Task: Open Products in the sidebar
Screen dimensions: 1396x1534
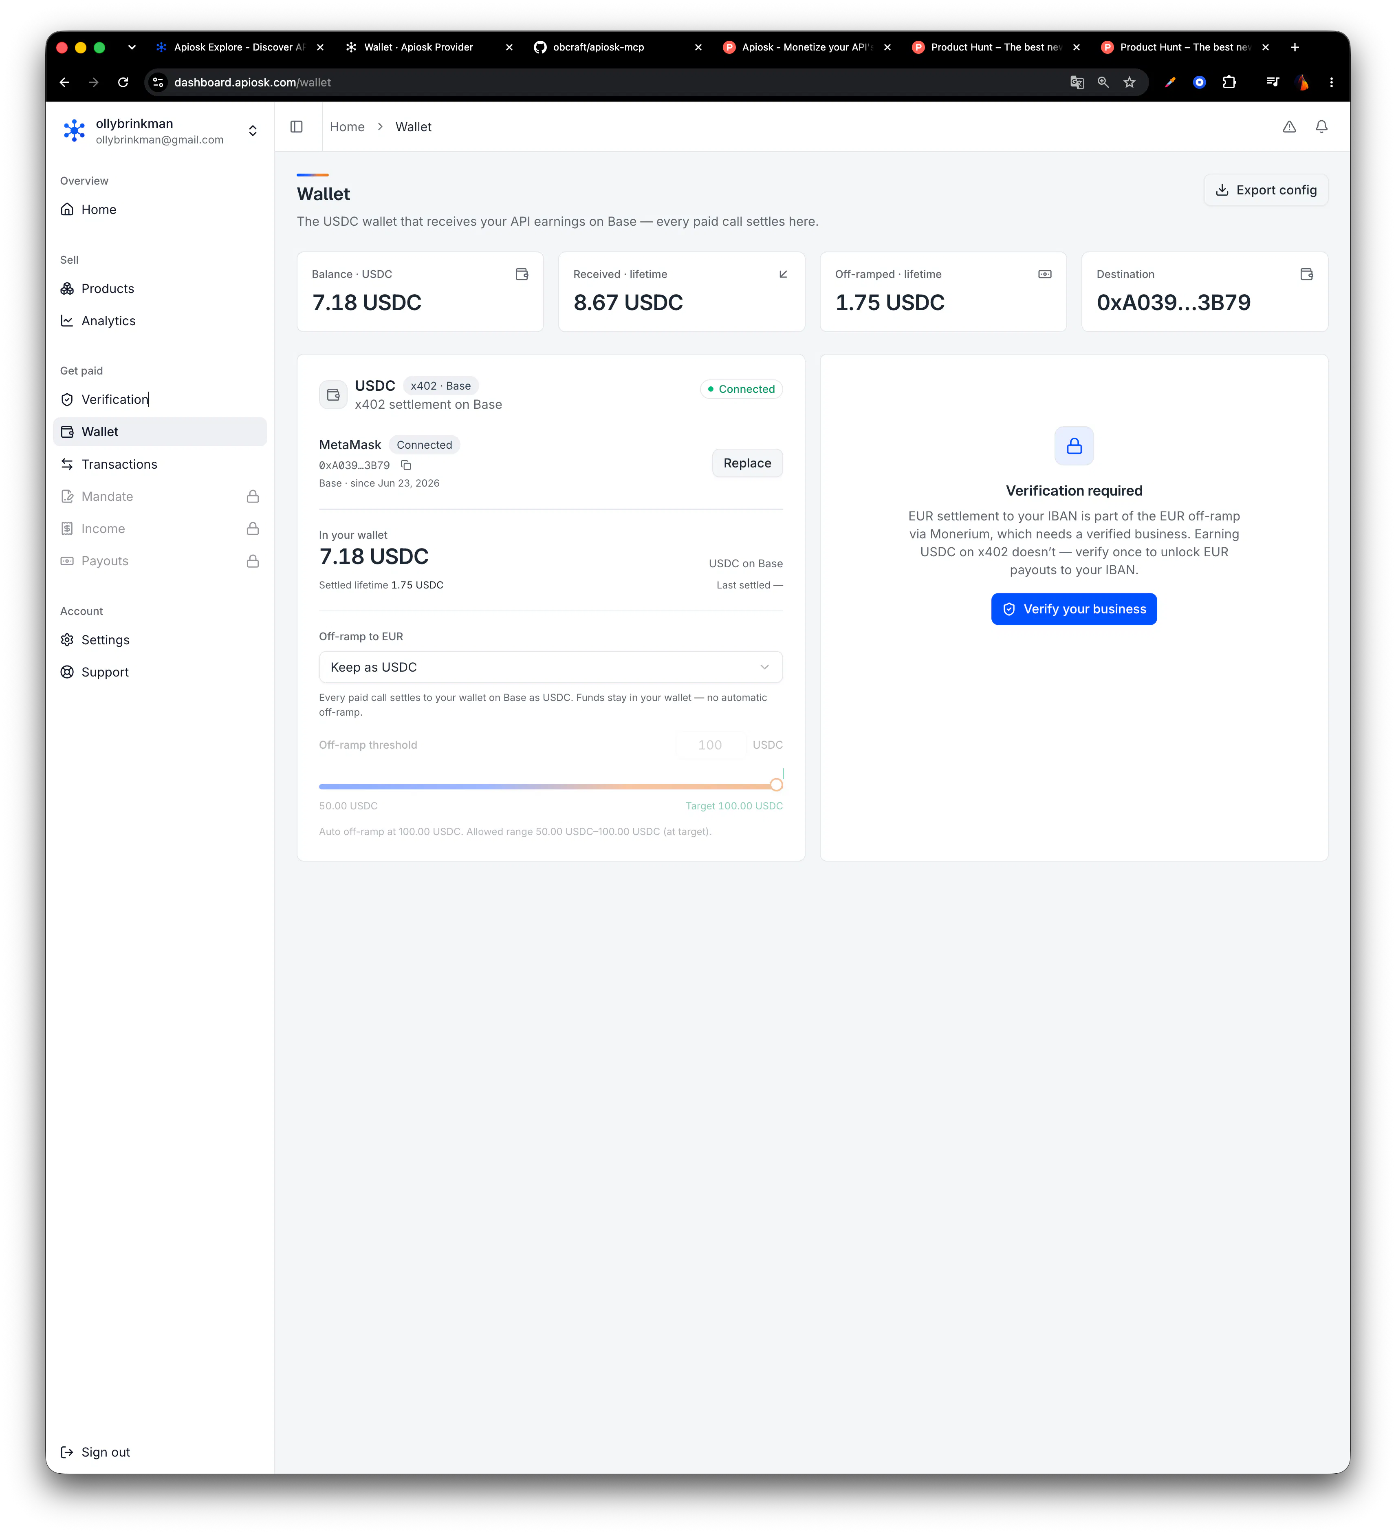Action: [x=160, y=289]
